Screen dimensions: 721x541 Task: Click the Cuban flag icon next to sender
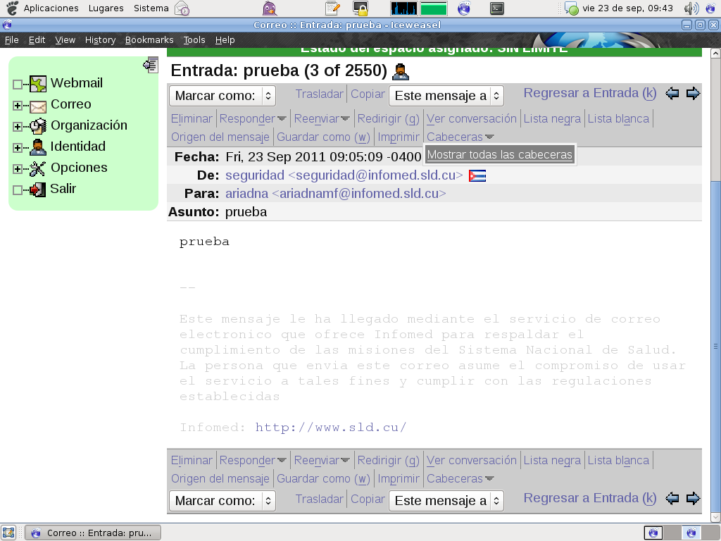pos(477,175)
